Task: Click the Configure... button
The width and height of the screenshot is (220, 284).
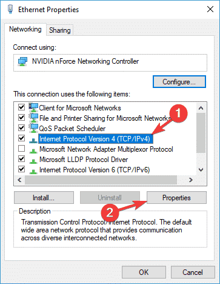Action: tap(179, 82)
